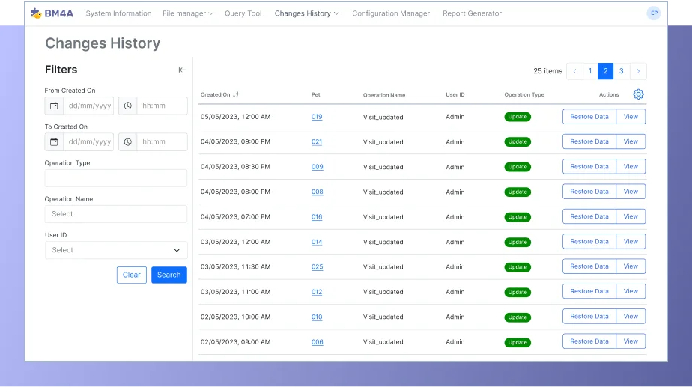Open table settings gear icon
Screen dimensions: 692x387
click(x=638, y=94)
